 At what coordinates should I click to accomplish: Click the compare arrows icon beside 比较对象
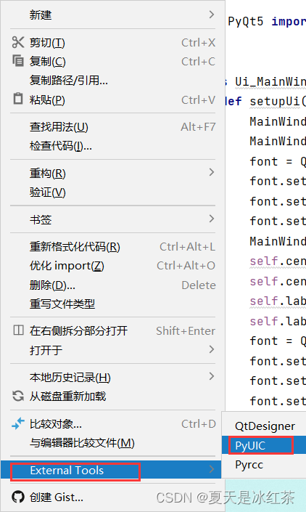(18, 423)
